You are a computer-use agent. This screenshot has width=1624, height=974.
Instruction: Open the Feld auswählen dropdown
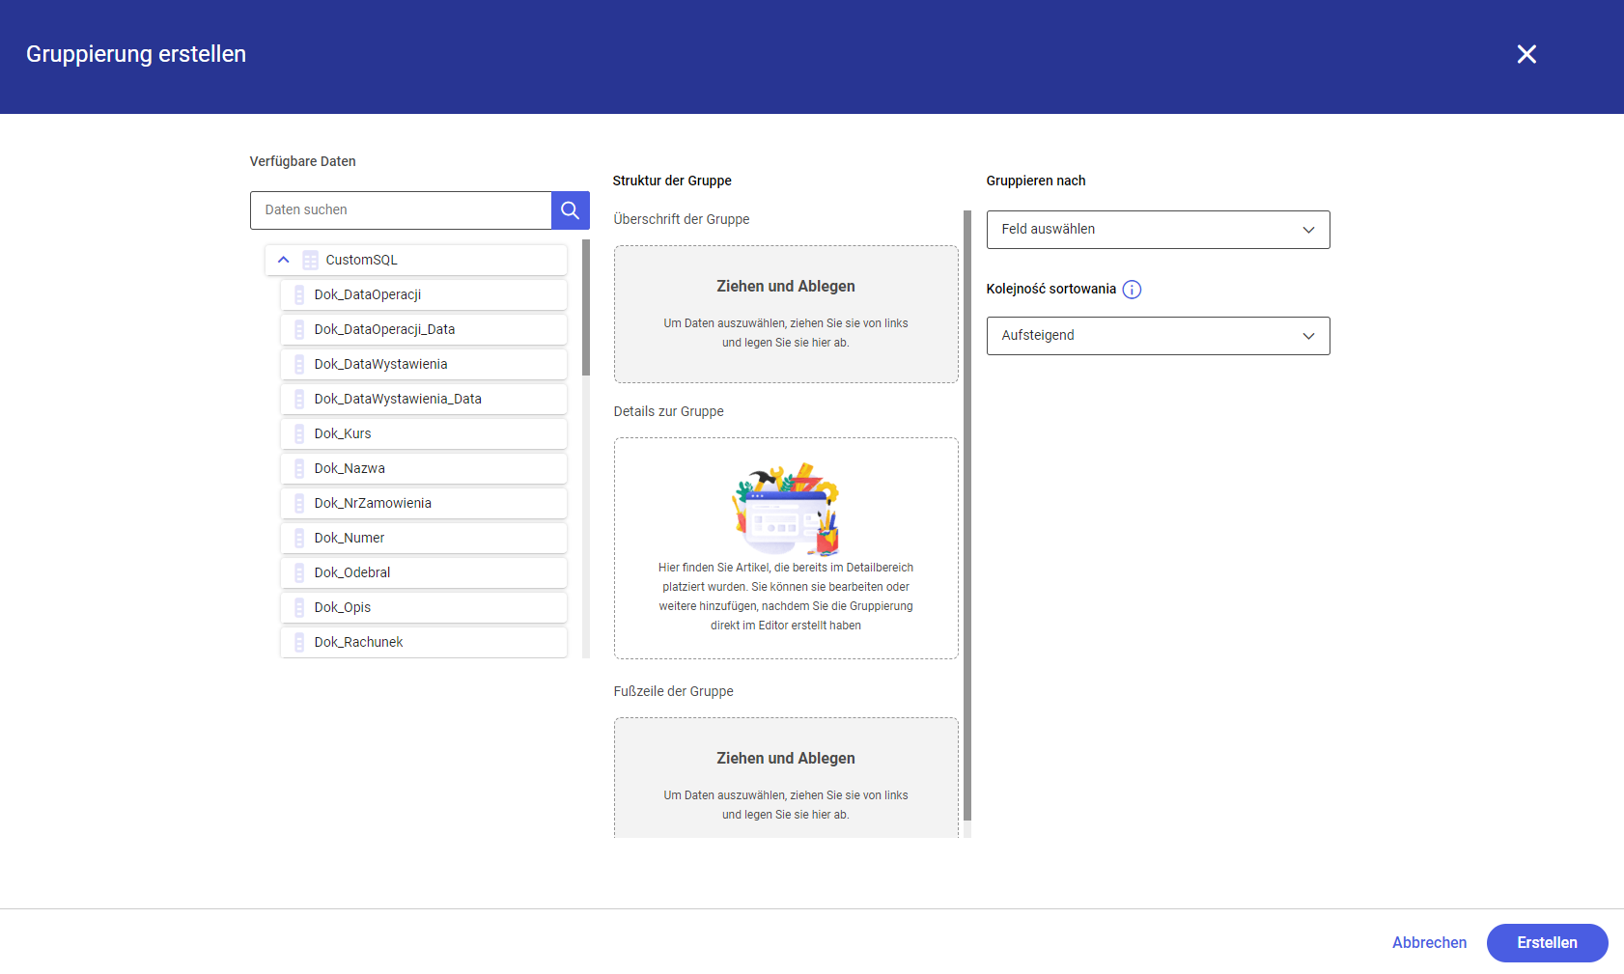1157,230
